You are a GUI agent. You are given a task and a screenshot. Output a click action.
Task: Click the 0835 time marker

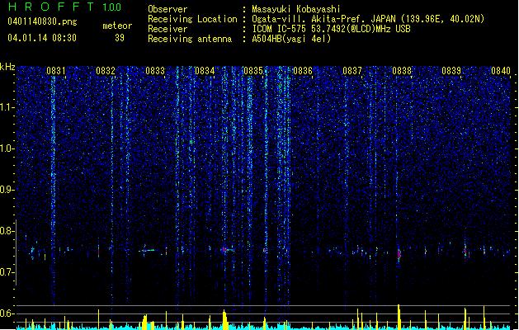tap(253, 71)
